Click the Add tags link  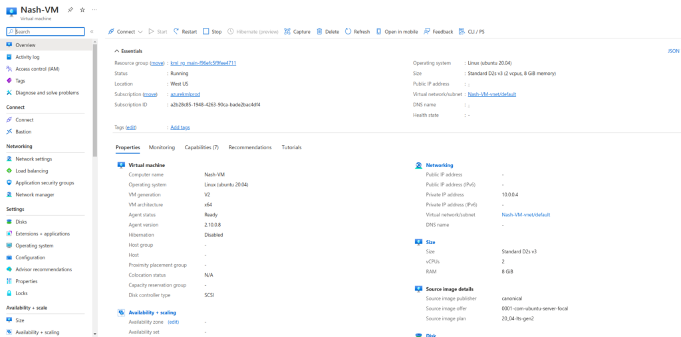click(180, 127)
